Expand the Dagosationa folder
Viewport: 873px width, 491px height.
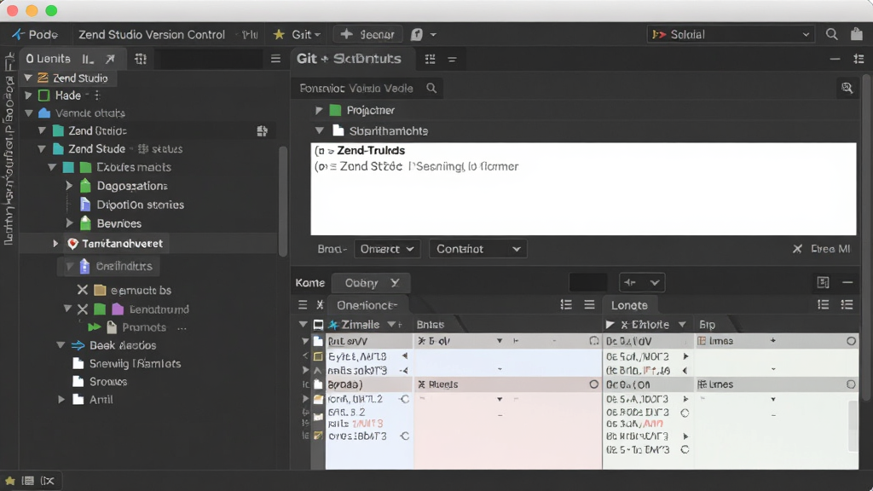click(69, 185)
